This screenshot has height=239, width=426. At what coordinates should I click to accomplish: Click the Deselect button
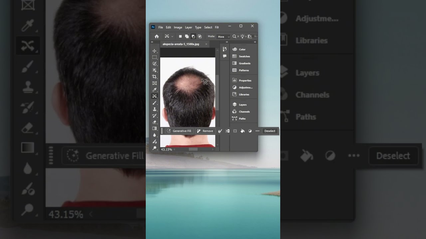(x=270, y=131)
